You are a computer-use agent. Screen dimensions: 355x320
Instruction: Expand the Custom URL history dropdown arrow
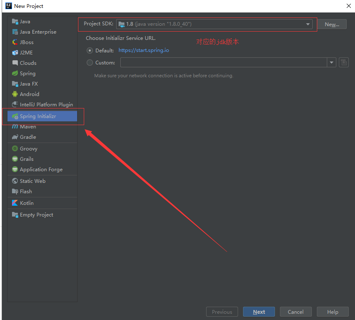tap(331, 62)
